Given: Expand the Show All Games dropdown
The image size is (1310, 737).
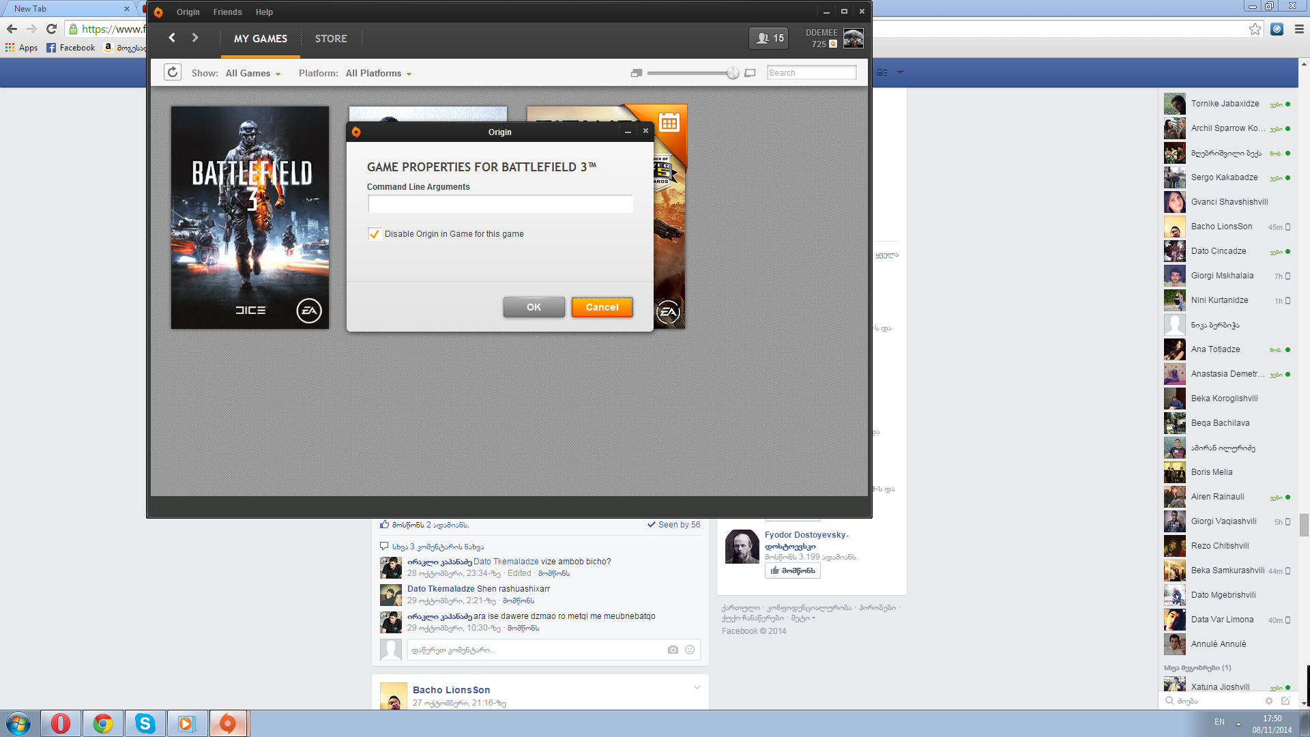Looking at the screenshot, I should click(x=253, y=73).
